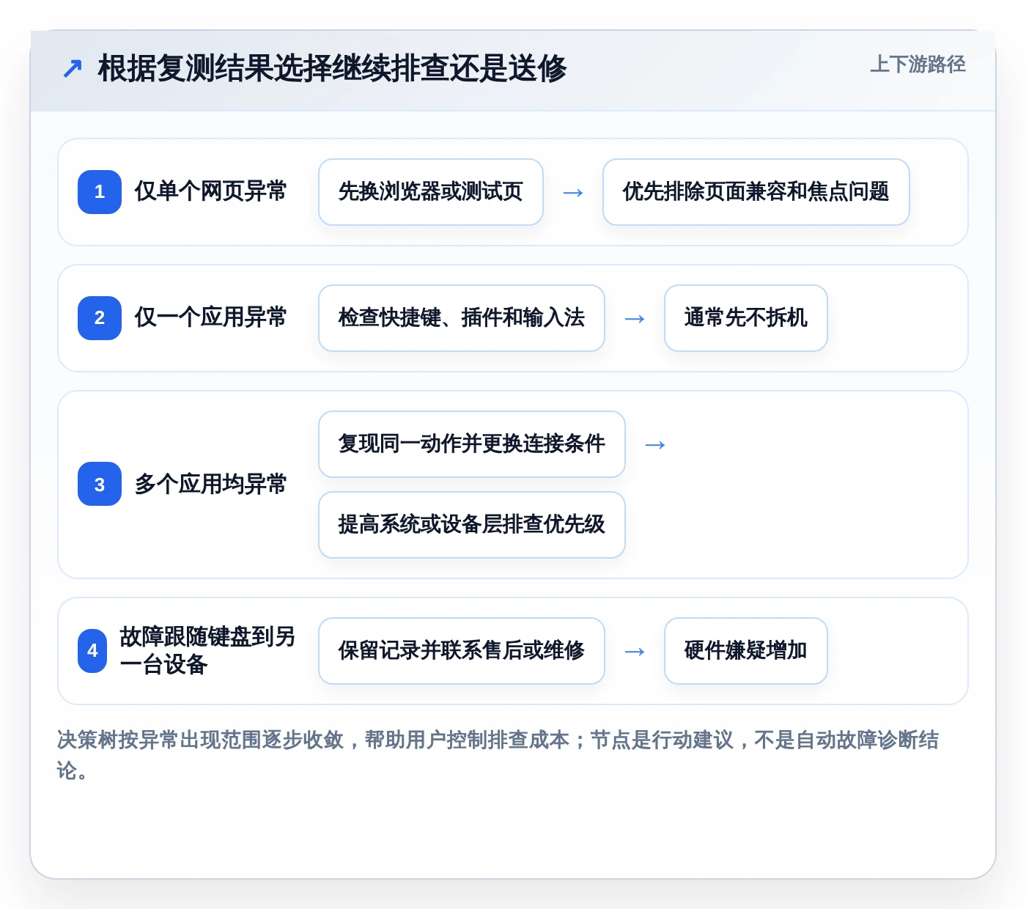Image resolution: width=1026 pixels, height=909 pixels.
Task: Click the label 仅一个应用异常
Action: pos(210,318)
